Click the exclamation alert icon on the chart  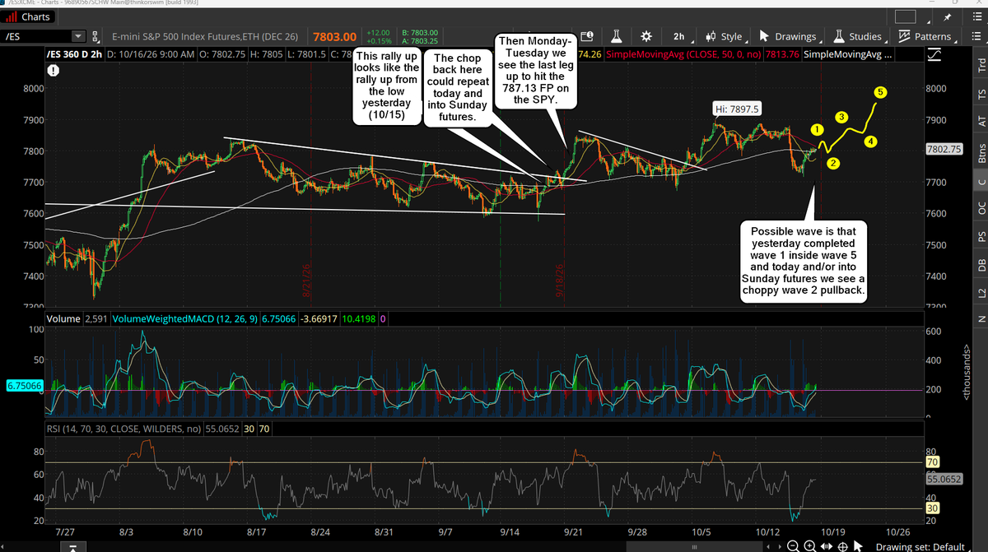(54, 71)
